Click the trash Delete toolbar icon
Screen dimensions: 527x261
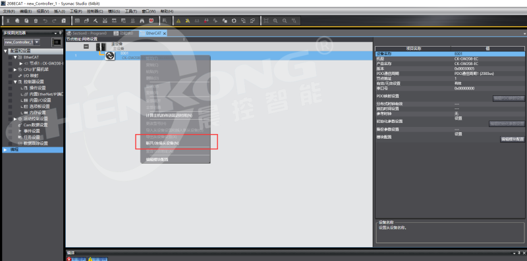36,21
